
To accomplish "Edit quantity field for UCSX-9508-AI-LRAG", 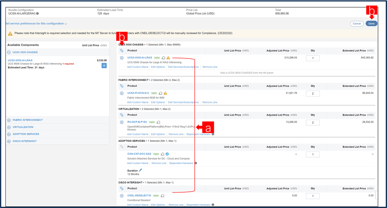I will click(x=313, y=58).
